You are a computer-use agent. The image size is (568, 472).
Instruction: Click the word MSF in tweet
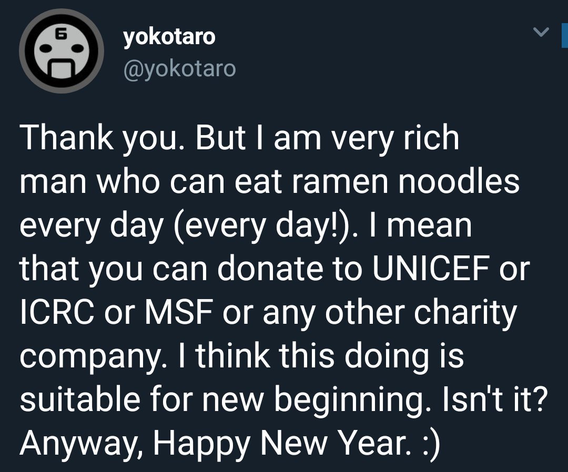pos(179,312)
